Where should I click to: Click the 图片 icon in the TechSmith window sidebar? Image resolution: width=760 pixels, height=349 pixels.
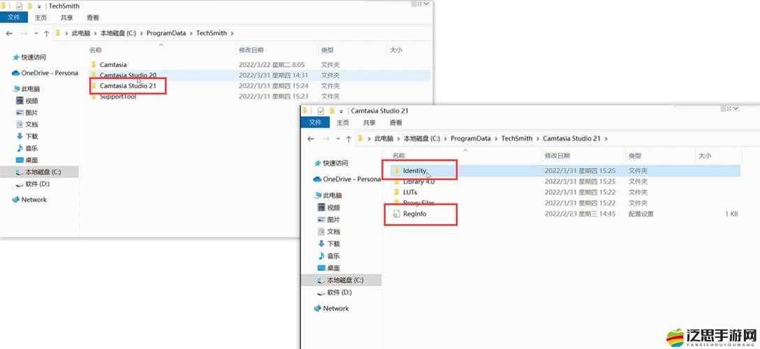coord(20,112)
